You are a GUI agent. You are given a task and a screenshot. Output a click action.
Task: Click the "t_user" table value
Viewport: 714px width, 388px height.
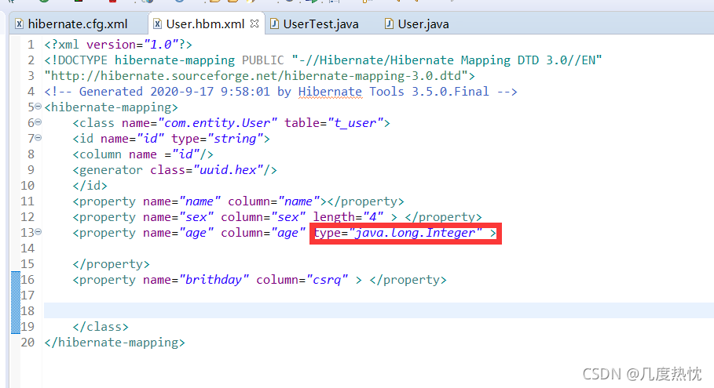pyautogui.click(x=356, y=122)
